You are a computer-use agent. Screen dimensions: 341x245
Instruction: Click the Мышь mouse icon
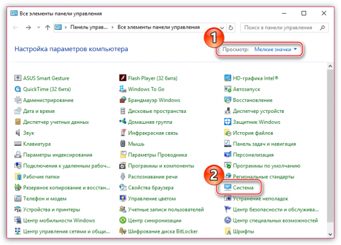pyautogui.click(x=123, y=144)
